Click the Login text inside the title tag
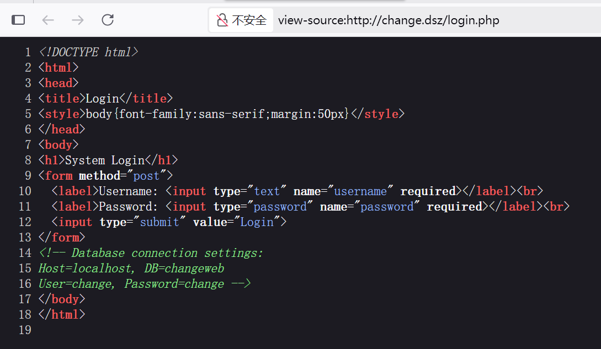This screenshot has width=601, height=349. click(103, 99)
